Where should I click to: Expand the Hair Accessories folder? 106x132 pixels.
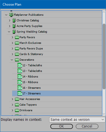coord(12,99)
